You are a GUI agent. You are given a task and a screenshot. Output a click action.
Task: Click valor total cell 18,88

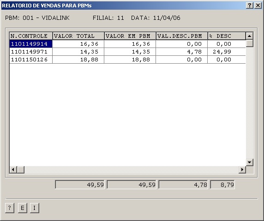coord(78,60)
